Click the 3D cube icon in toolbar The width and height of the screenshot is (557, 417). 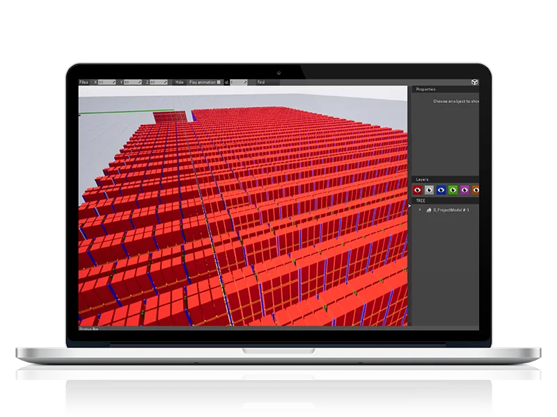point(475,82)
